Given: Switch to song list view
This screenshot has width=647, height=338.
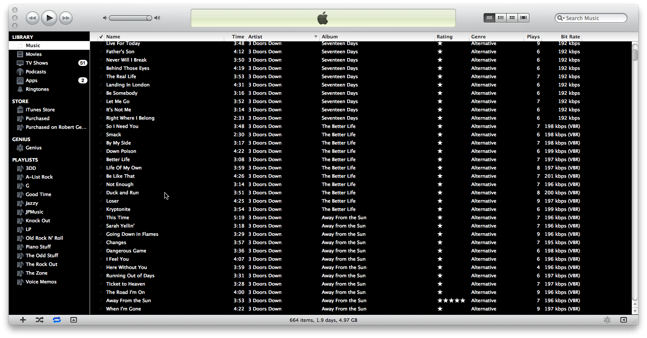Looking at the screenshot, I should [490, 18].
